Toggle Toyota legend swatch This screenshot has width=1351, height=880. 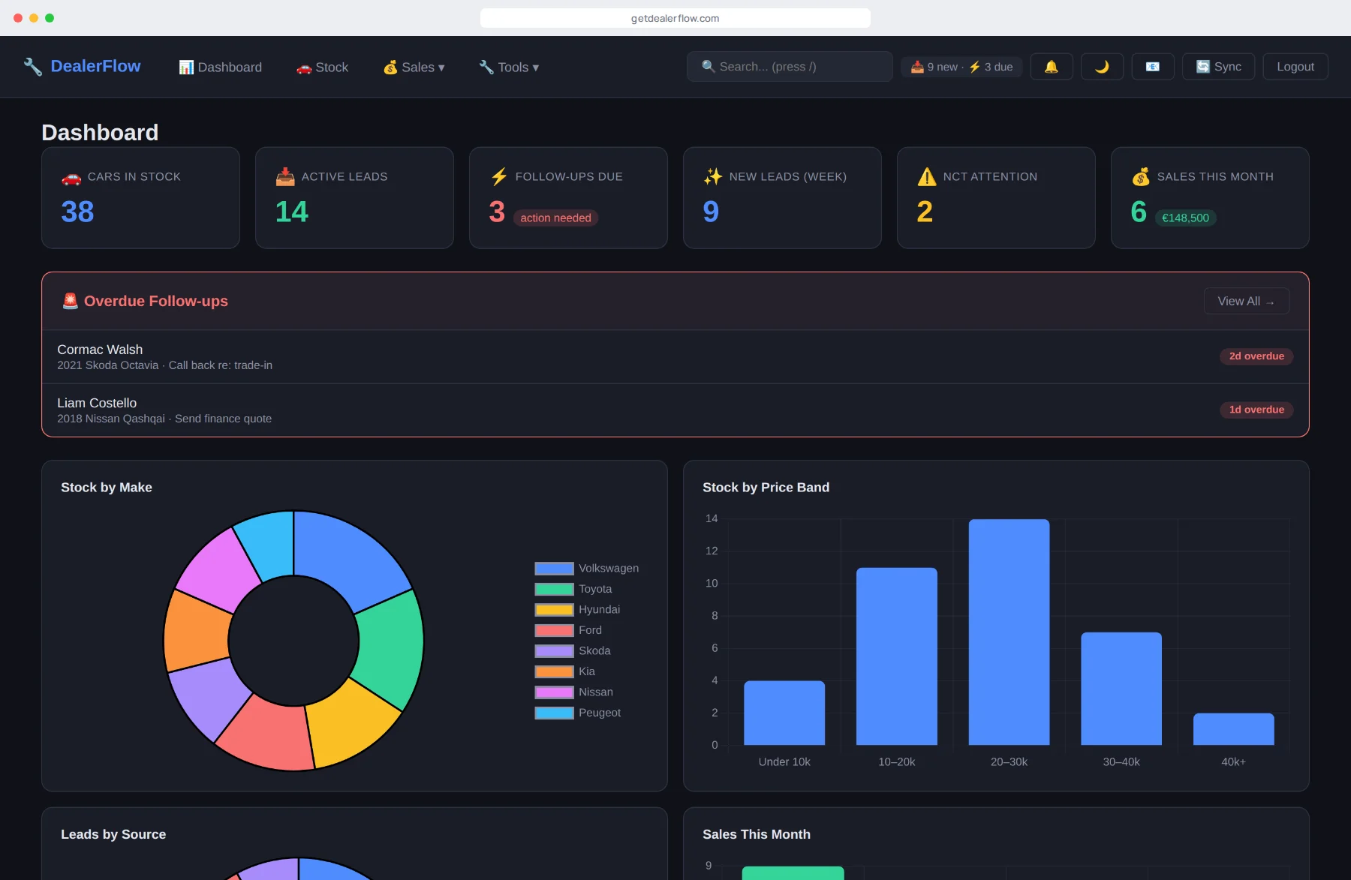(x=554, y=589)
